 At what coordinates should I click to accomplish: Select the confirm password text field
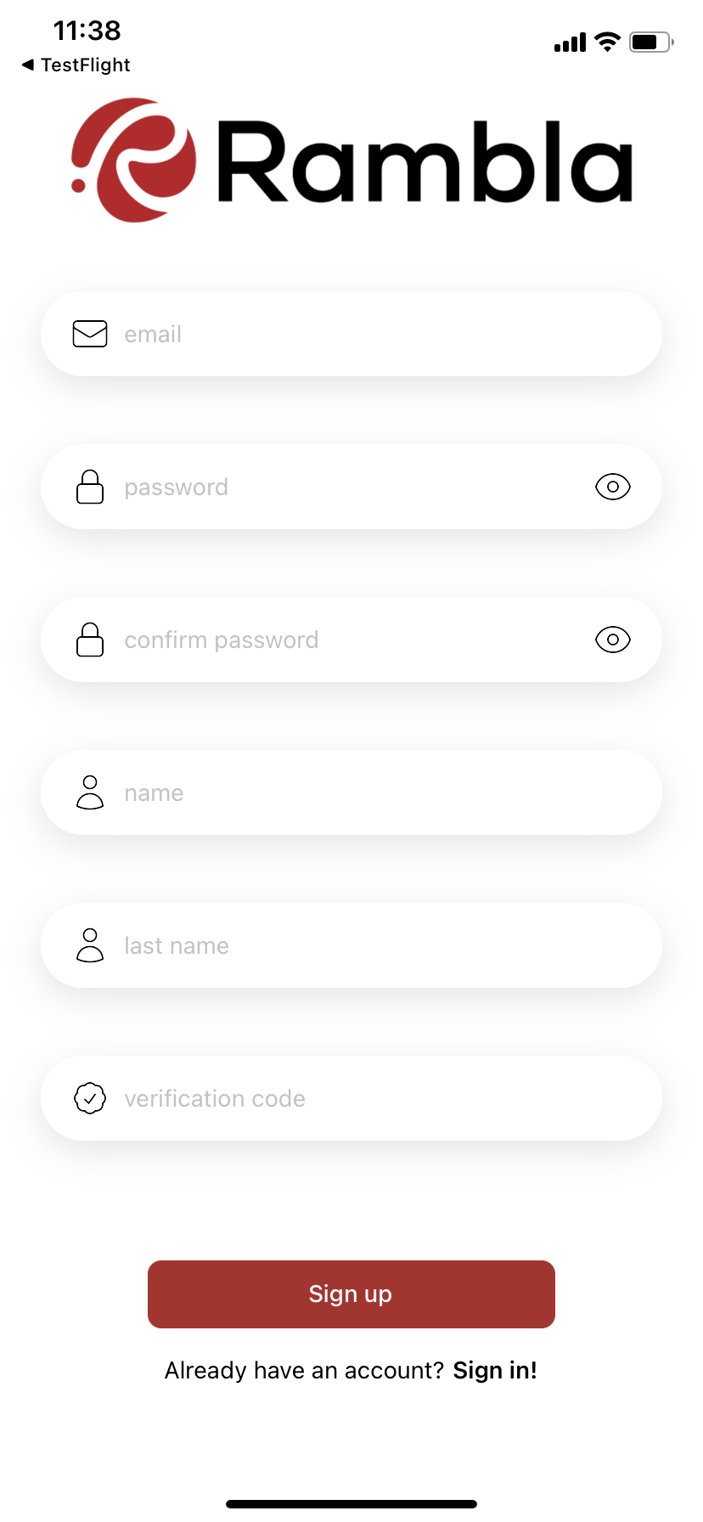click(x=357, y=640)
